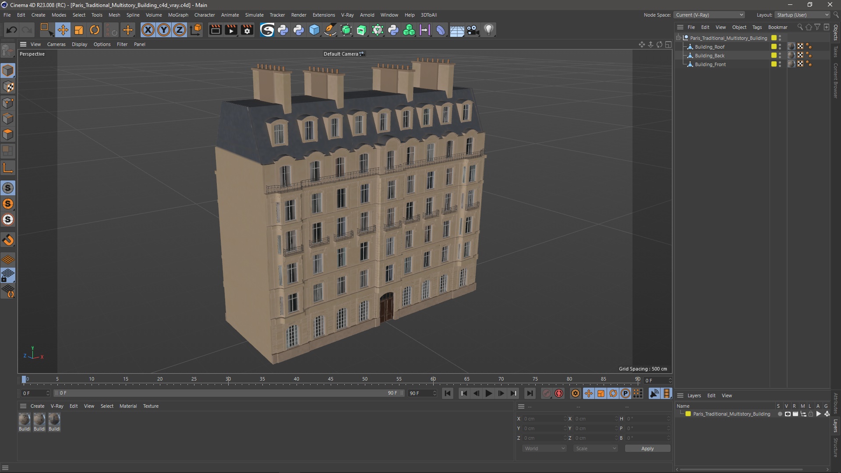Select Texture mode in left toolbar

tap(8, 87)
